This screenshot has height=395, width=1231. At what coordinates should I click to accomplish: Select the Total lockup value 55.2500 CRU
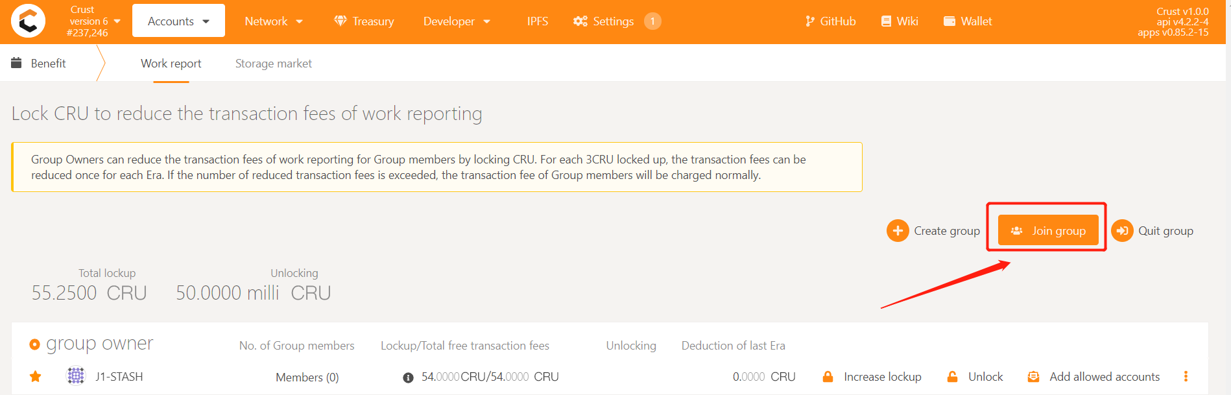pyautogui.click(x=90, y=293)
